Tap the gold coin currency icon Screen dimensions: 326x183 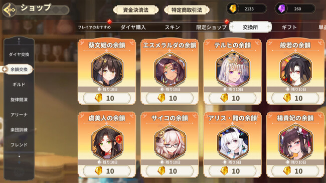pyautogui.click(x=233, y=8)
